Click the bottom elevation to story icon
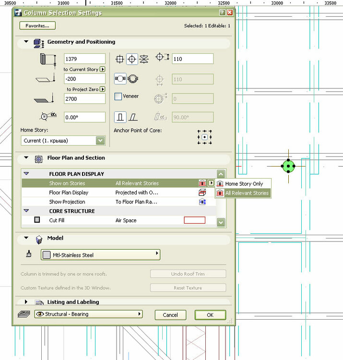The image size is (343, 360). coord(46,79)
